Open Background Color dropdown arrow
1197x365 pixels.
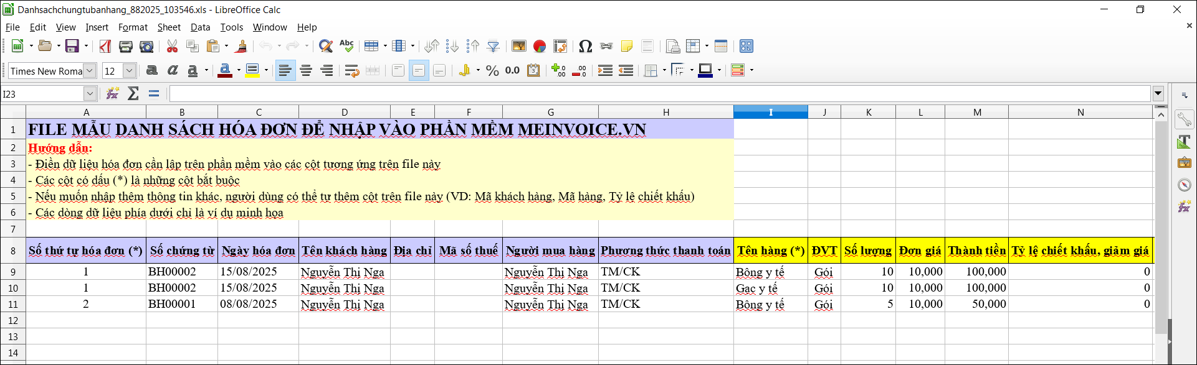pos(266,71)
